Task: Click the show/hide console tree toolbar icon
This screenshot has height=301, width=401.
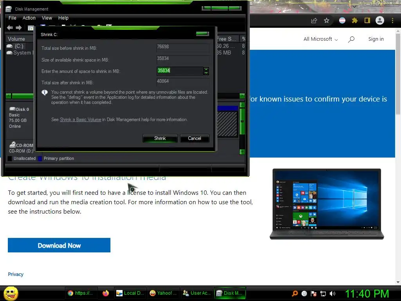Action: click(x=31, y=28)
